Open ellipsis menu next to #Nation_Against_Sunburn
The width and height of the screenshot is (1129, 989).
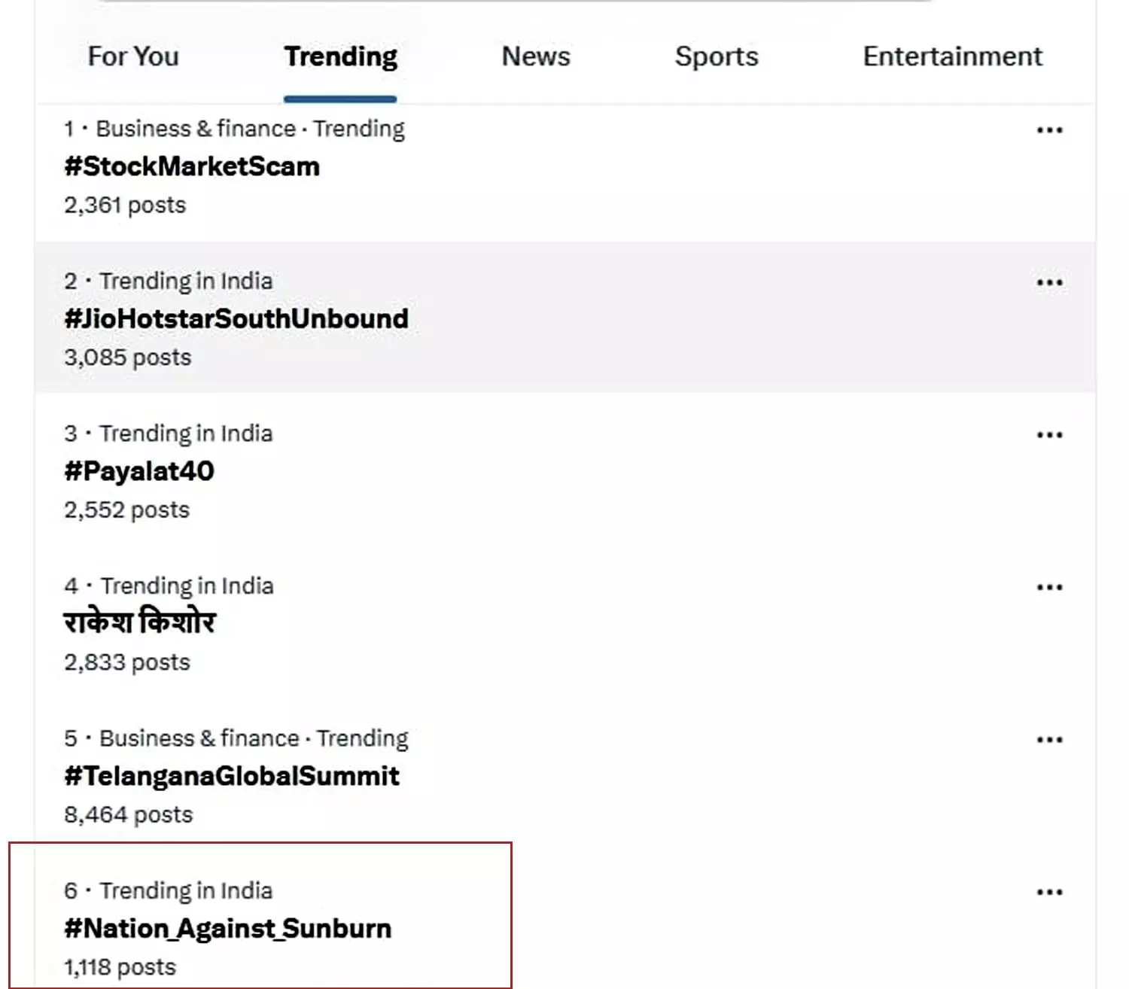click(1049, 892)
